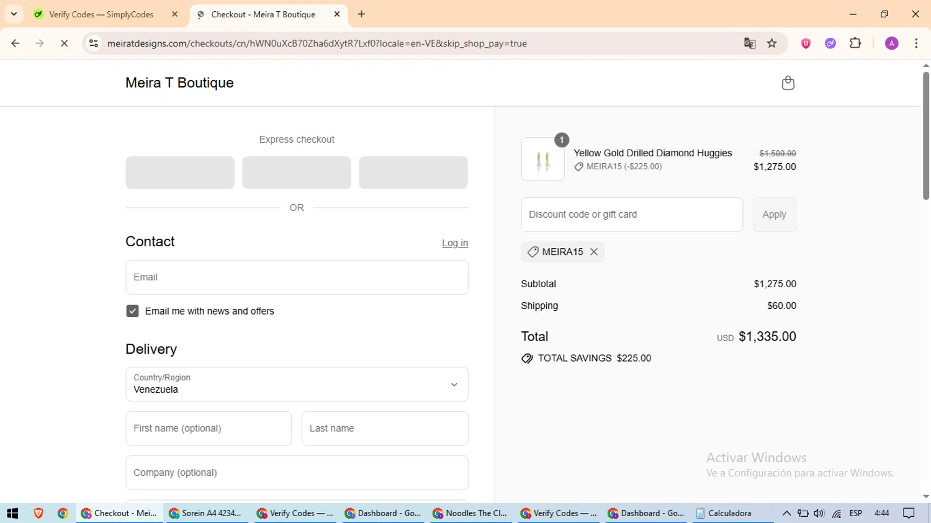
Task: Click the first express checkout placeholder button
Action: [180, 172]
